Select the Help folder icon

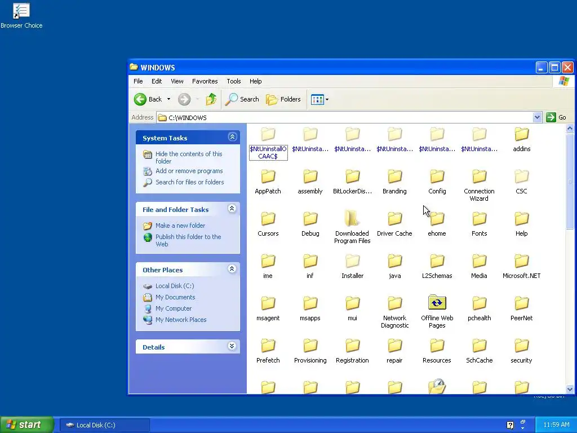(521, 219)
